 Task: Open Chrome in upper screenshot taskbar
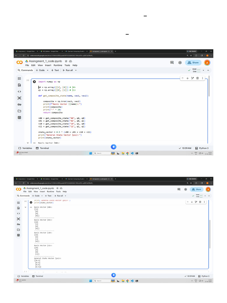pyautogui.click(x=128, y=153)
